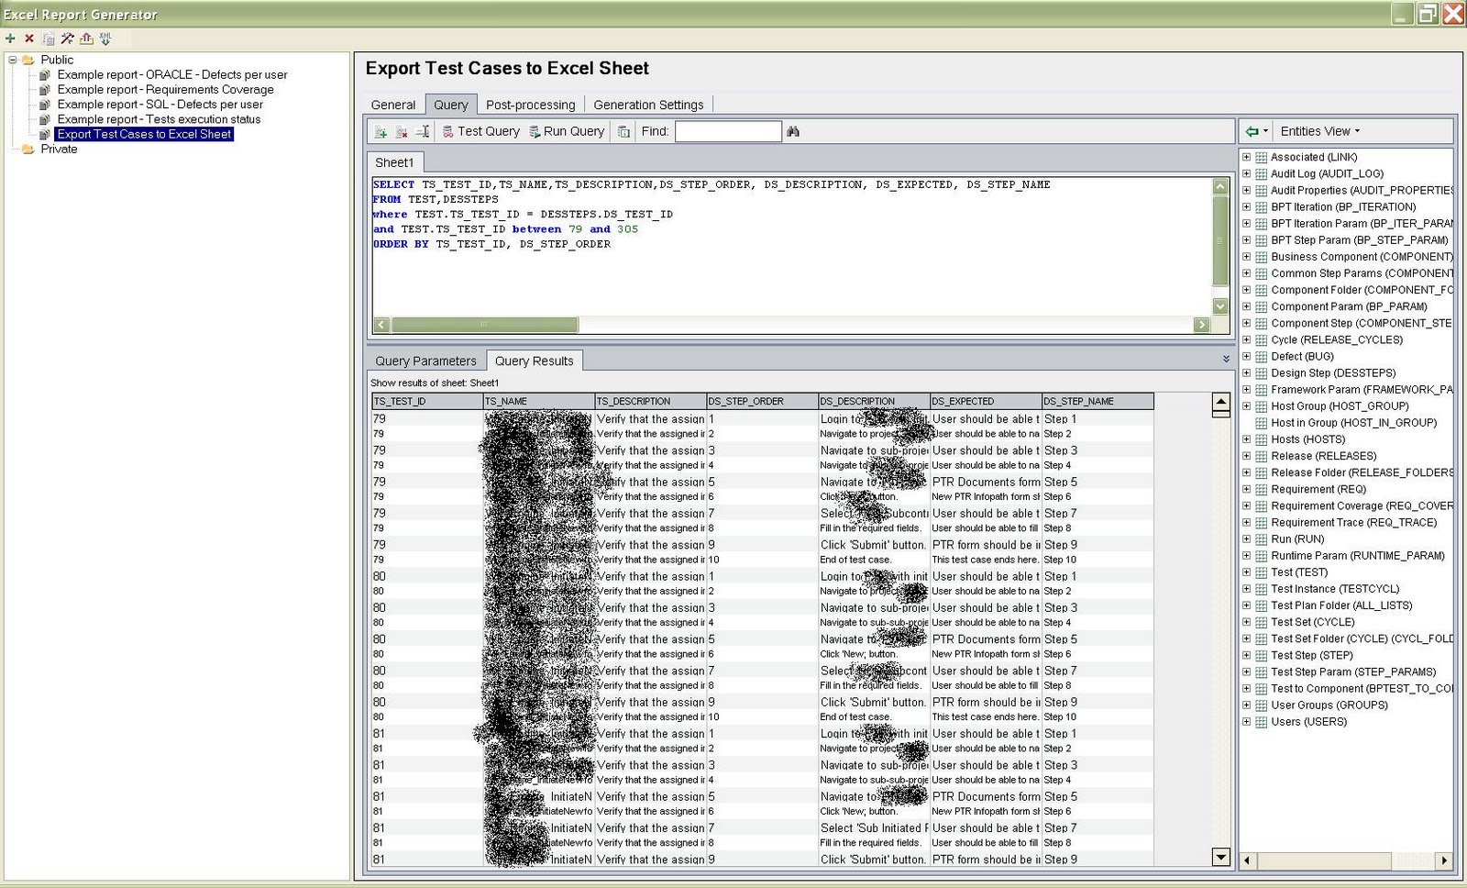Open report tools with the wrench icon
Screen dimensions: 1467x888
coord(67,39)
